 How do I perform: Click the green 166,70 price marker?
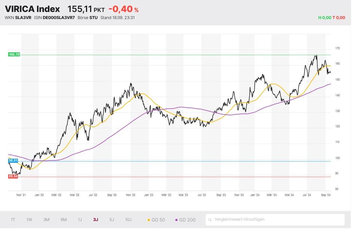14,54
